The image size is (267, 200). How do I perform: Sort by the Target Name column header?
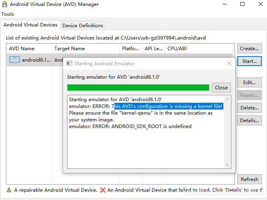(x=86, y=49)
